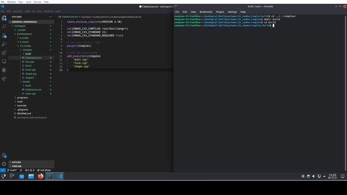Open main.cpp under complex folder
This screenshot has width=347, height=195.
tap(31, 70)
